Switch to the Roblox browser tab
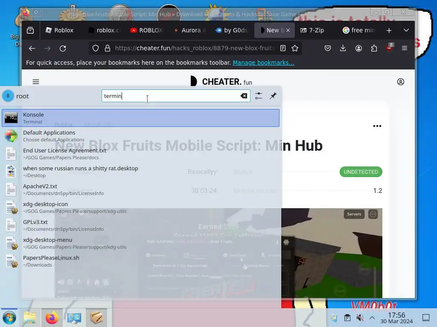 coord(60,30)
